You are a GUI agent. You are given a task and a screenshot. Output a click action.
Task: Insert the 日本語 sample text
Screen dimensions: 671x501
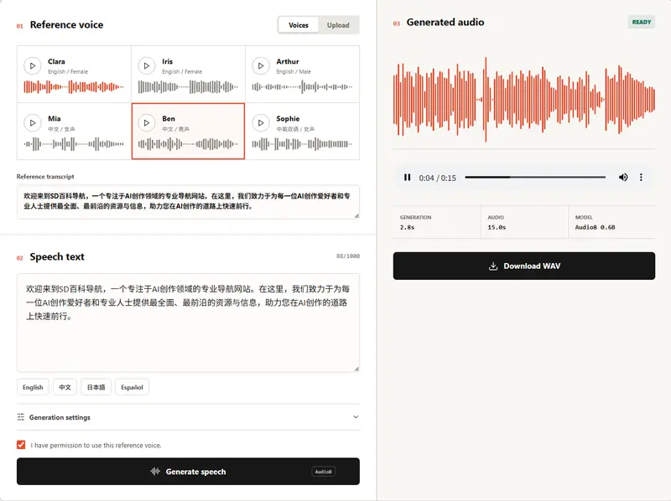96,387
